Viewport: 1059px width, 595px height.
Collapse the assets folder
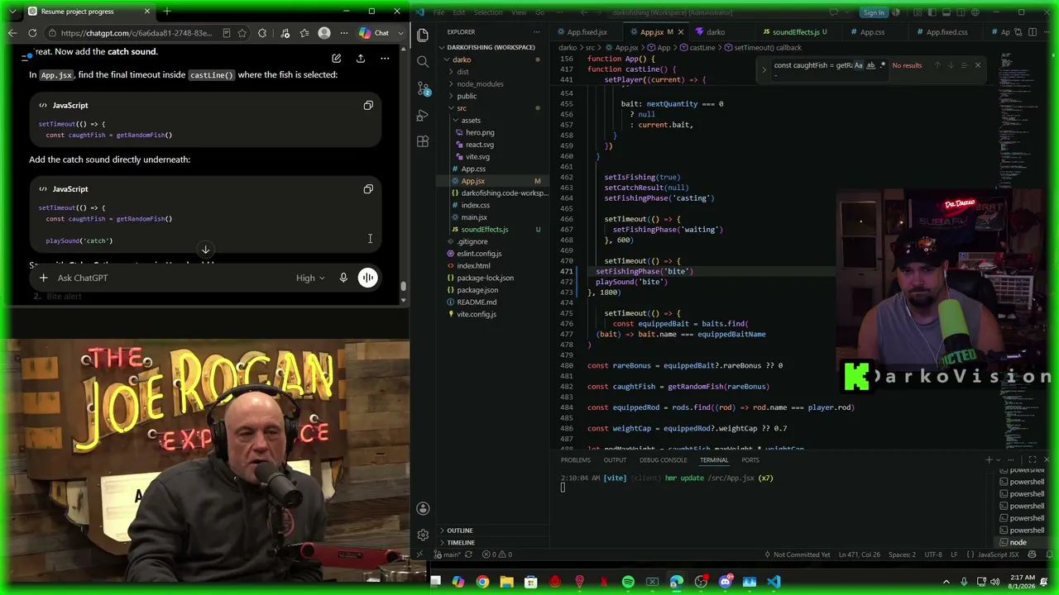click(x=456, y=121)
